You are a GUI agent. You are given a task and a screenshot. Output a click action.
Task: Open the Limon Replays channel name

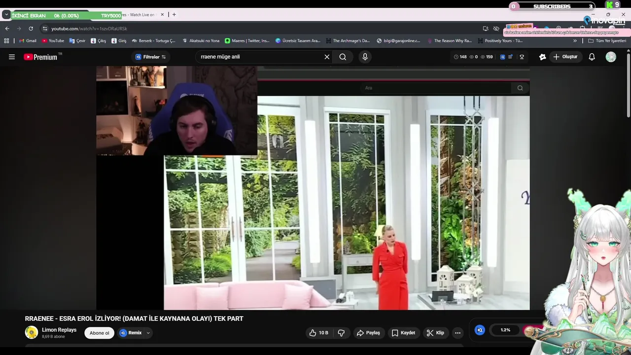coord(59,330)
